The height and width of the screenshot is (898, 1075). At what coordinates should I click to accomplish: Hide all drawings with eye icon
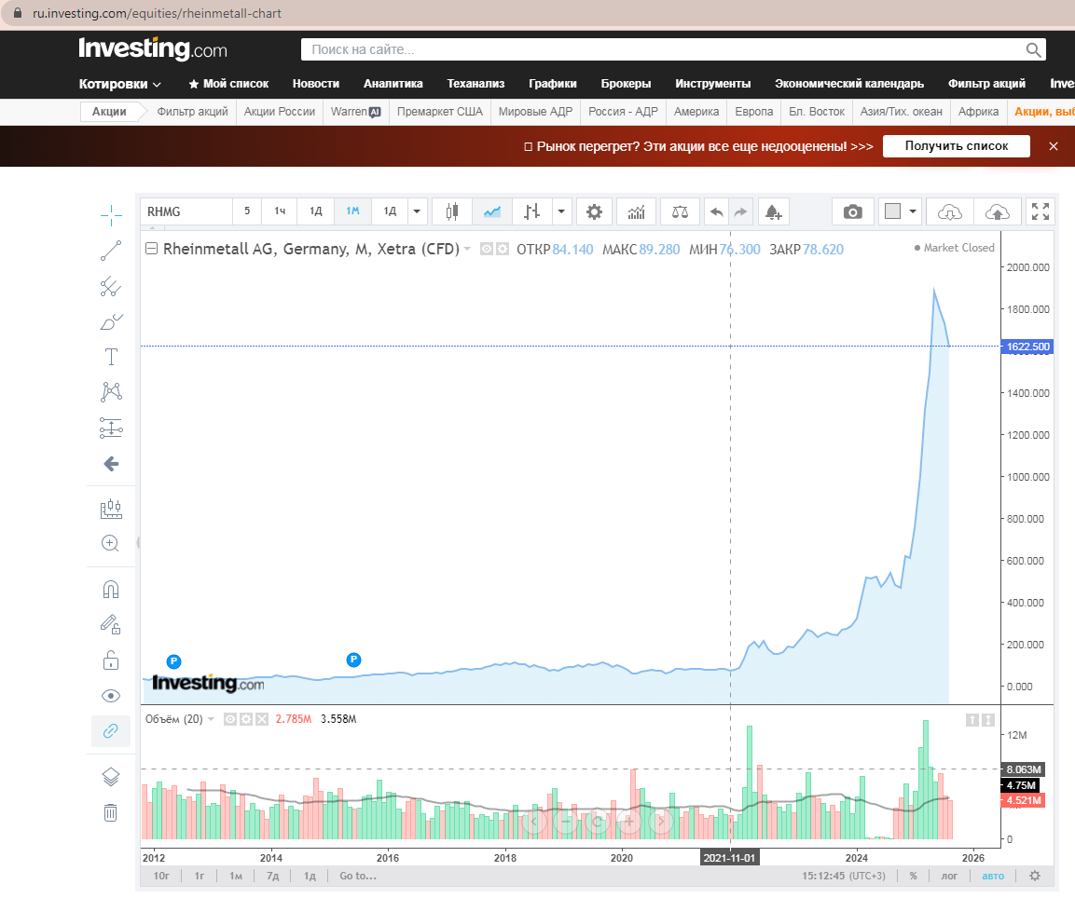click(110, 696)
